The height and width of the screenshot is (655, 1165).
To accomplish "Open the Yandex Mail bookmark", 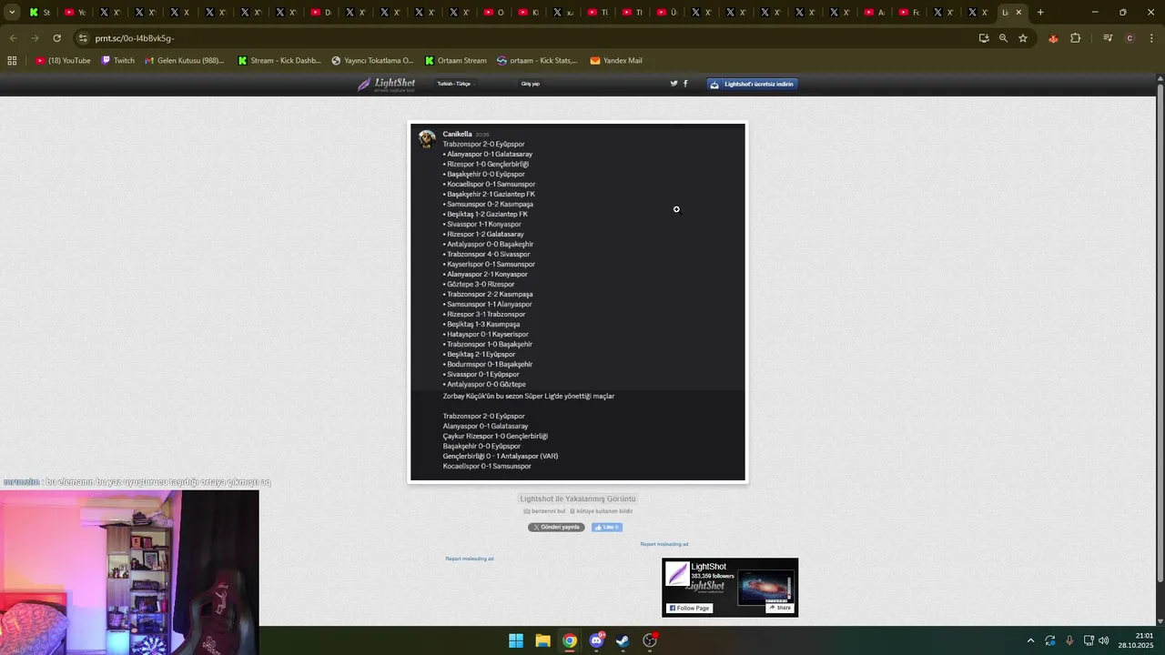I will pos(616,61).
